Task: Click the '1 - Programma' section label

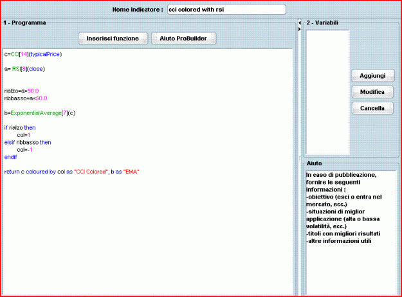Action: (24, 22)
